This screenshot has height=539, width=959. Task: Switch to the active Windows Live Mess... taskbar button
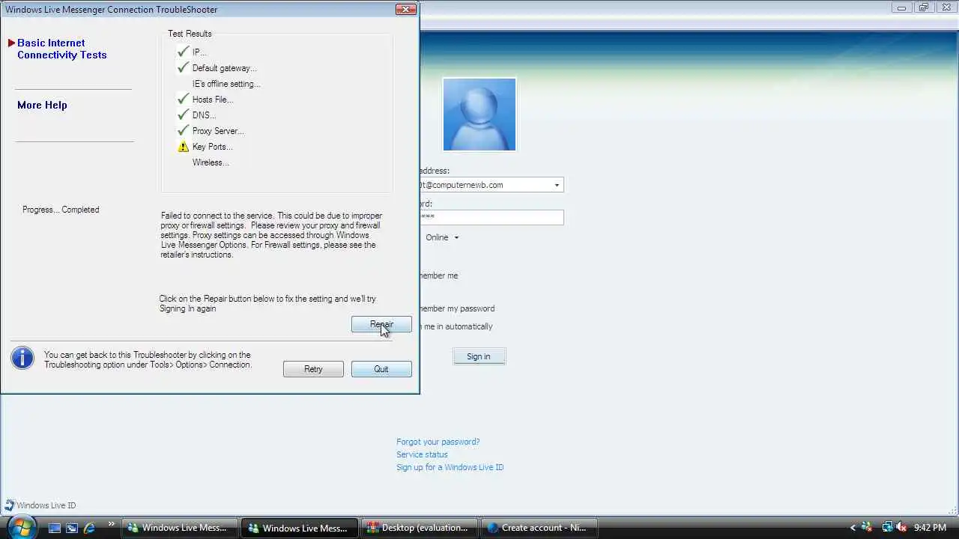click(x=300, y=528)
